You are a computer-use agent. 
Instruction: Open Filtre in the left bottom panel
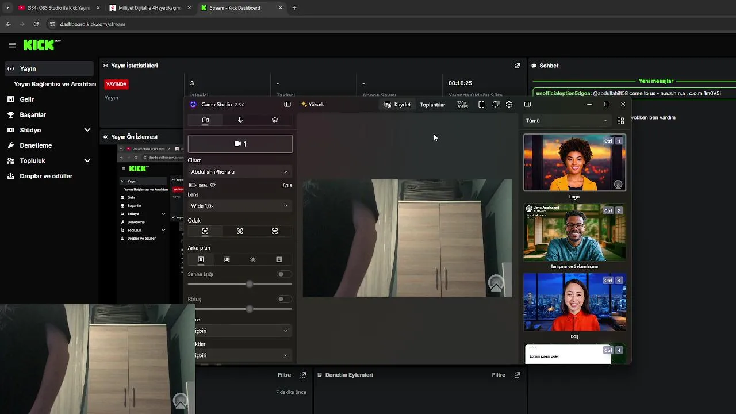click(x=284, y=375)
